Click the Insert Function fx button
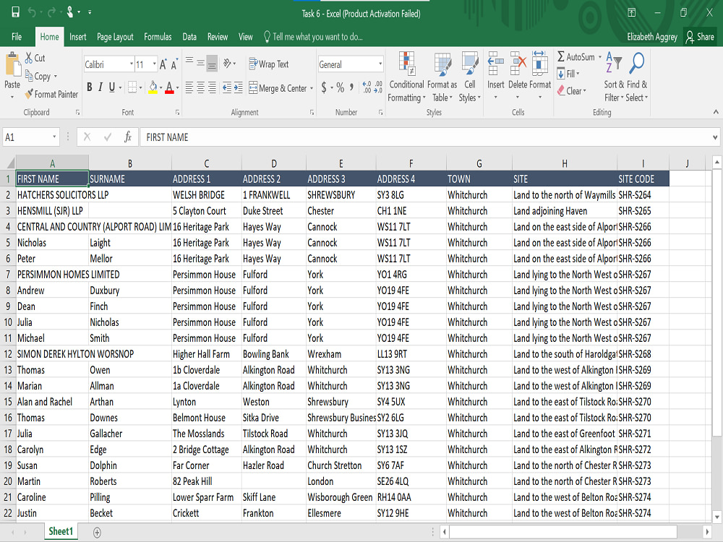The width and height of the screenshot is (723, 542). point(128,137)
